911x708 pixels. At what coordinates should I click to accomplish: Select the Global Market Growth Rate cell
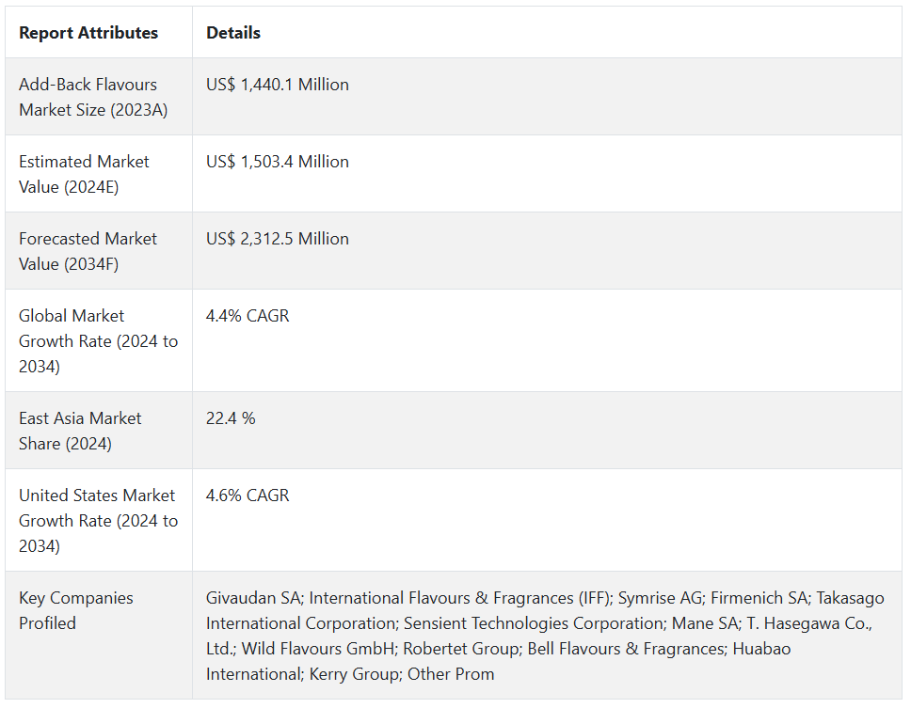tap(98, 340)
